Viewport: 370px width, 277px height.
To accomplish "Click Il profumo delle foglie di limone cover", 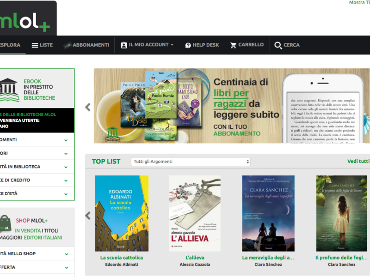I will (x=341, y=213).
